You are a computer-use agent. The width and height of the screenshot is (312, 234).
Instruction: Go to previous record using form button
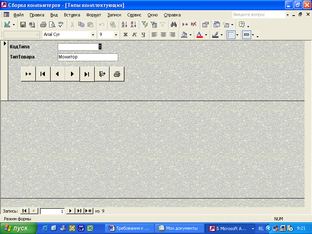[x=58, y=74]
